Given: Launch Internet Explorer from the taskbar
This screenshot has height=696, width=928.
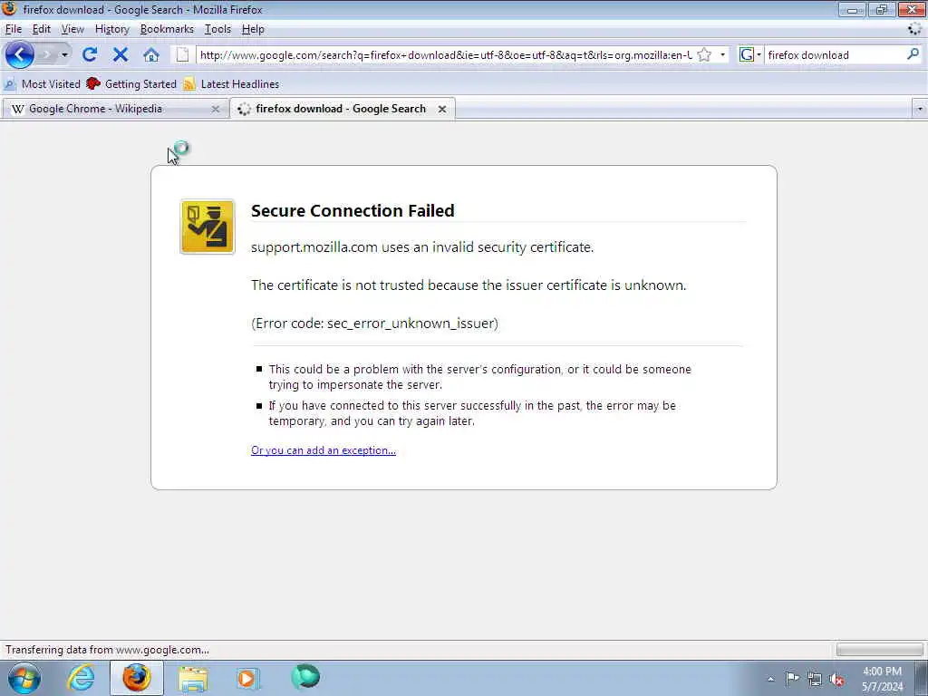Looking at the screenshot, I should click(81, 678).
